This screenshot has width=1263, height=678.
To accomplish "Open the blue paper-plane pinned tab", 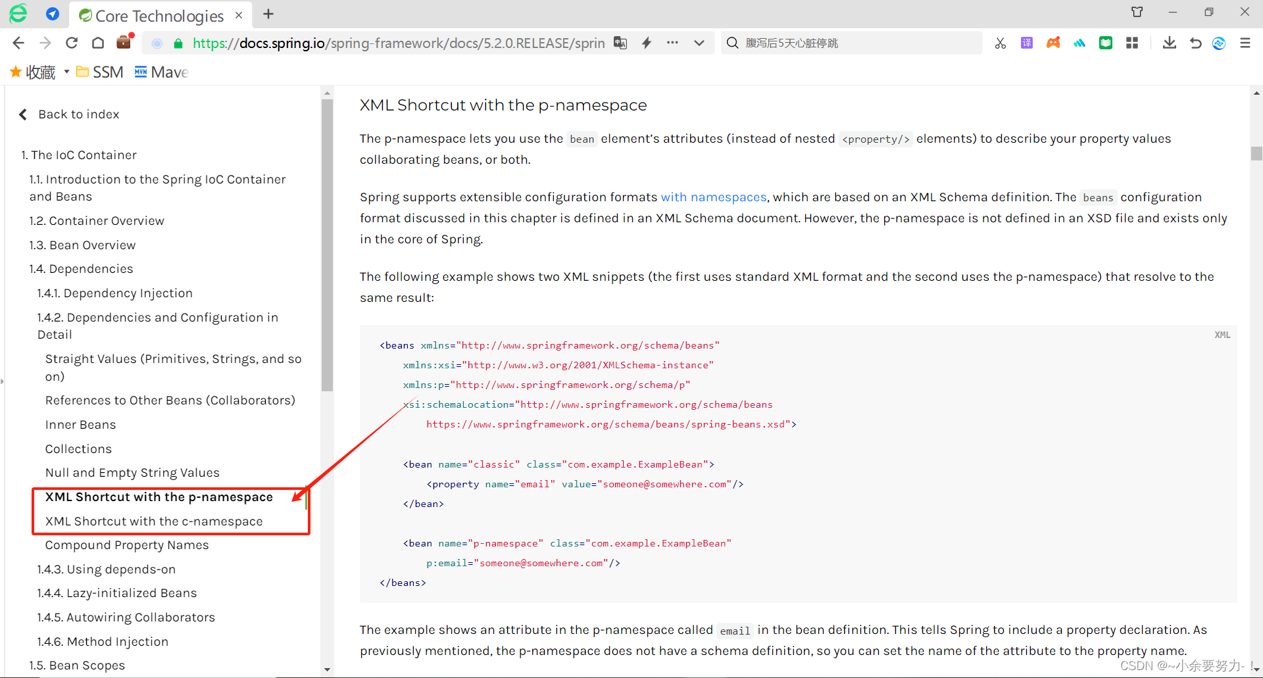I will click(x=53, y=14).
